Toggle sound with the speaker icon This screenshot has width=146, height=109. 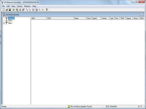coord(20,10)
